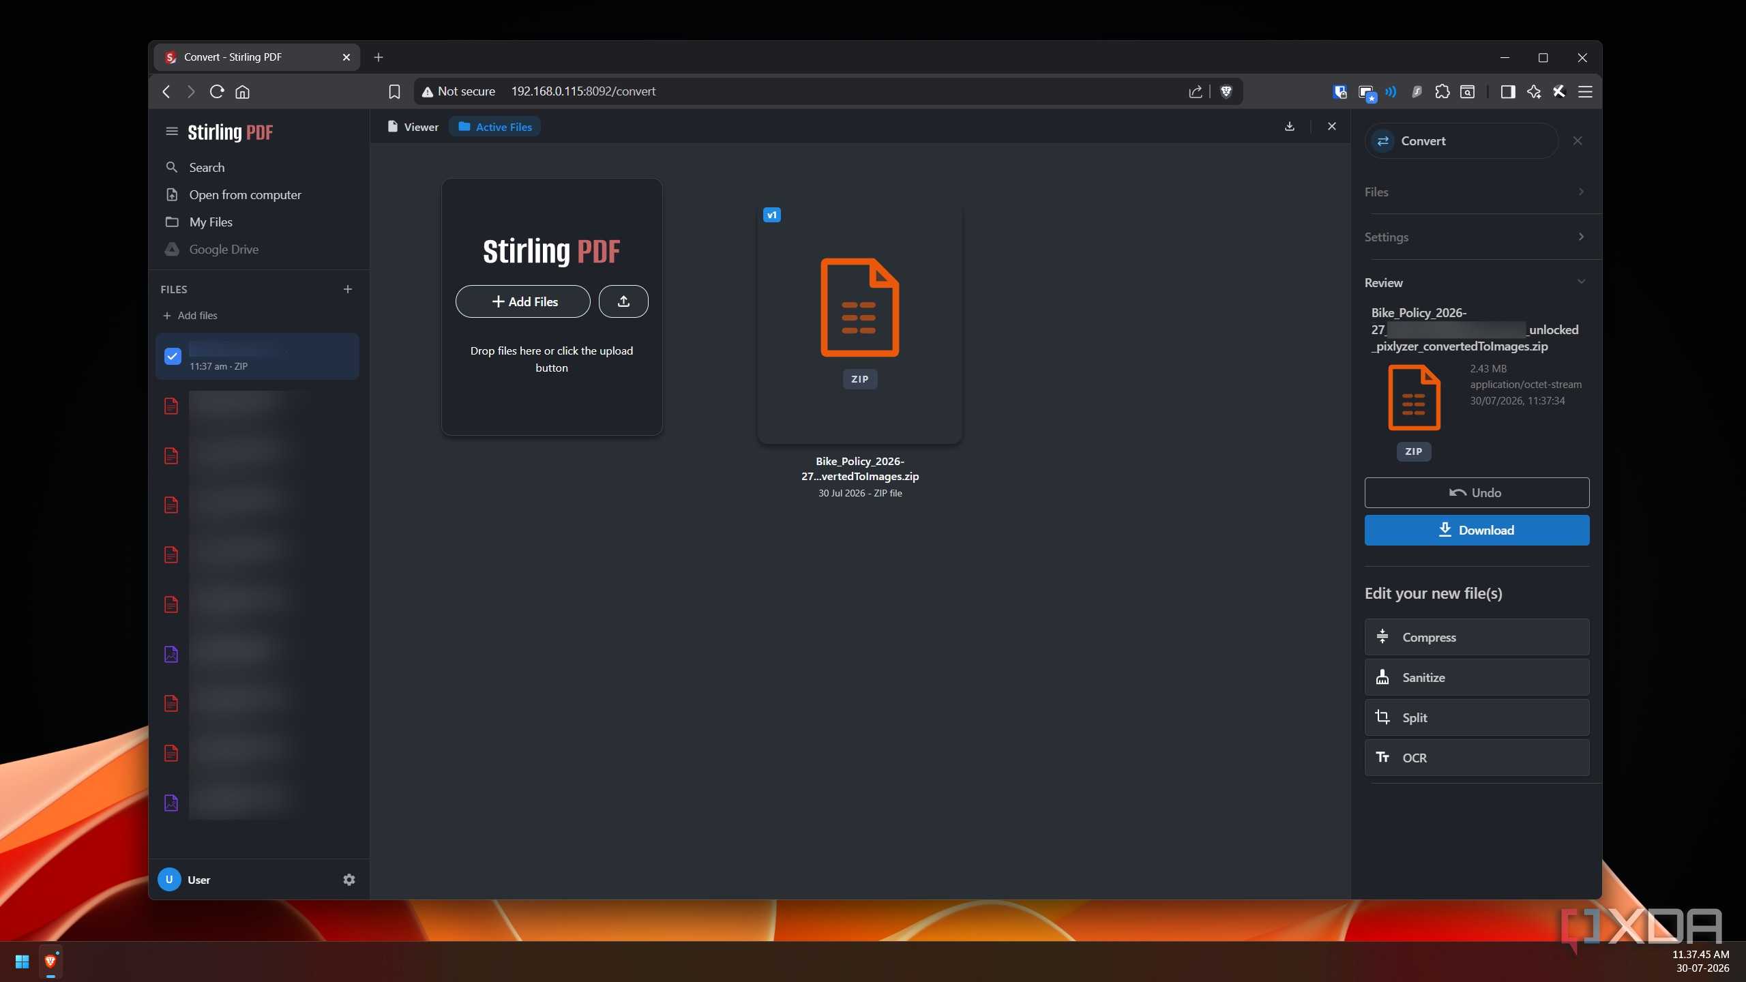Toggle the Stirling PDF hamburger sidebar menu

[172, 132]
